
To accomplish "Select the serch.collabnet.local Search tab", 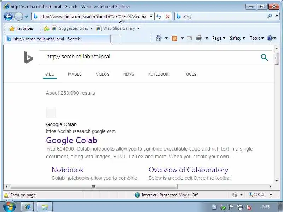I will (58, 39).
